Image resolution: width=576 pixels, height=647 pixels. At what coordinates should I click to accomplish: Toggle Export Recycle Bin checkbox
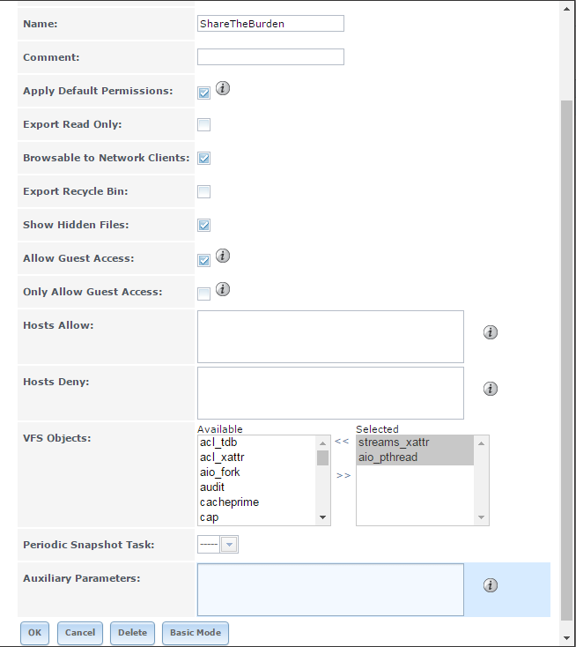pyautogui.click(x=203, y=191)
